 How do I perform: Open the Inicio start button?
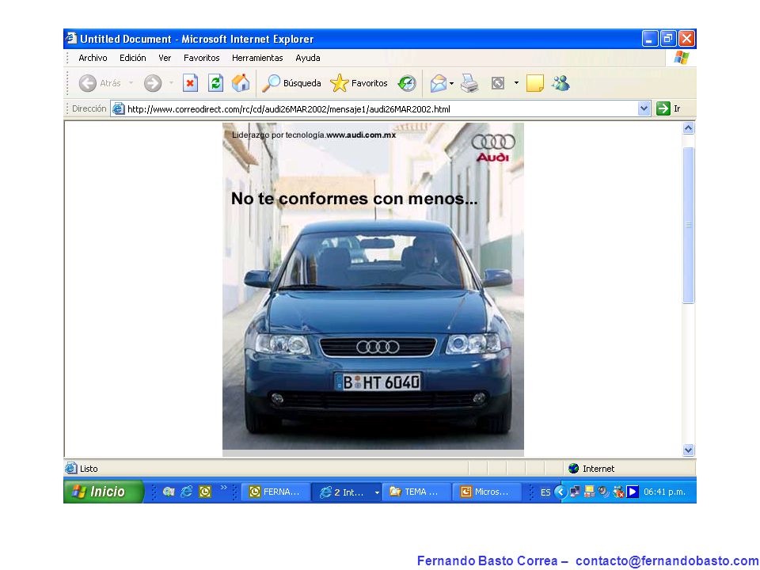[104, 492]
